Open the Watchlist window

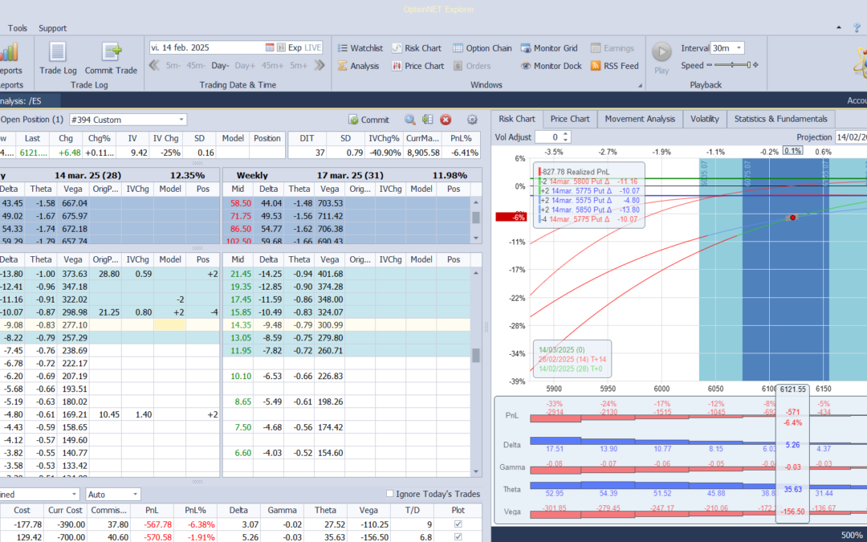[x=360, y=48]
